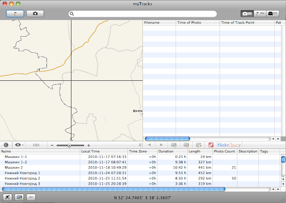Viewport: 286px width, 203px height.
Task: Select the track Мышкин 1-1
Action: (x=16, y=157)
